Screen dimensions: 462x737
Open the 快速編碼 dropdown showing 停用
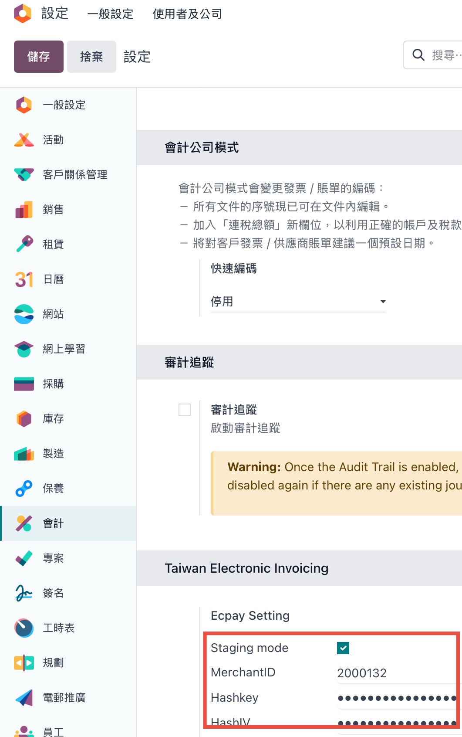click(298, 302)
